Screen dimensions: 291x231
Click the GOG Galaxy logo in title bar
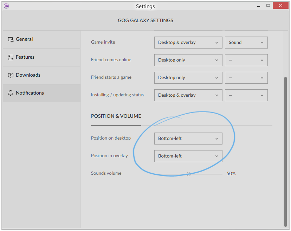pyautogui.click(x=6, y=6)
